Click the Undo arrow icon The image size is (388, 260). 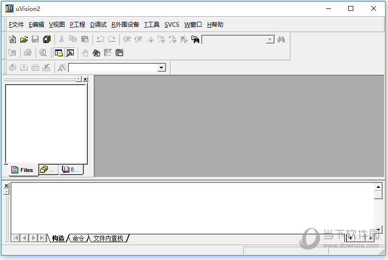click(x=100, y=39)
